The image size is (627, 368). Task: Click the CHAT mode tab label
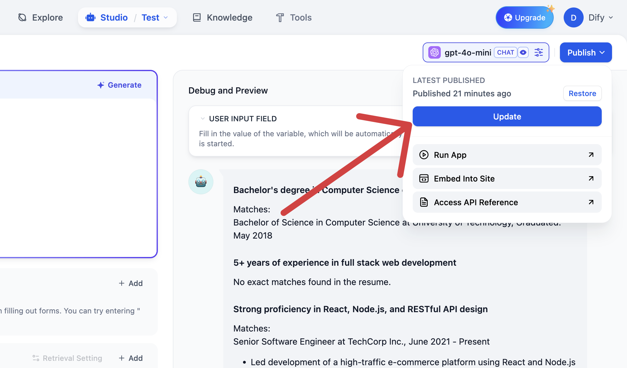[505, 52]
